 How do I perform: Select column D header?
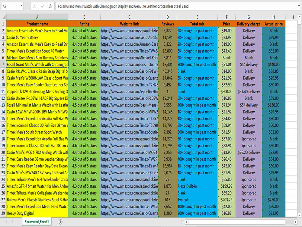pyautogui.click(x=168, y=17)
